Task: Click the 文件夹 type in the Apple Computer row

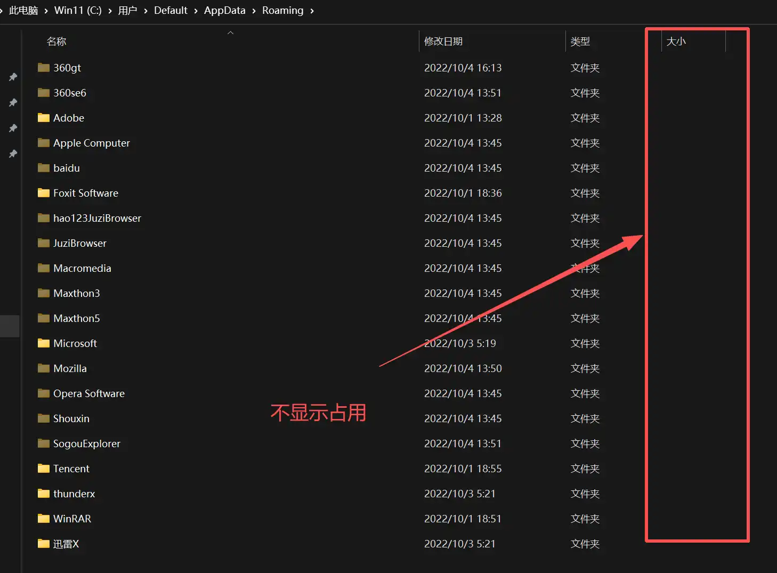Action: coord(585,143)
